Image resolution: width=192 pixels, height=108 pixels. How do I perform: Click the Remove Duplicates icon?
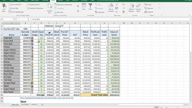click(117, 8)
